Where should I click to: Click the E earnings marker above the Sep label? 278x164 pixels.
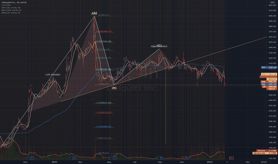click(x=158, y=158)
